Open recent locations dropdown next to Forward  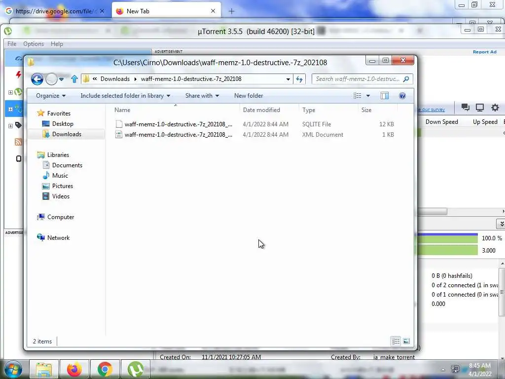[x=61, y=79]
